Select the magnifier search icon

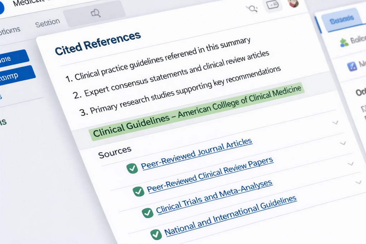coord(252,9)
